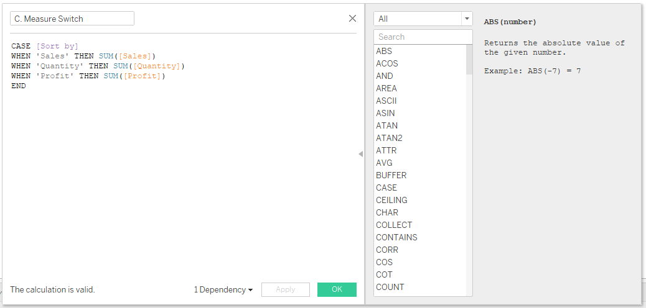Select CASE in the function list
The image size is (646, 308).
pos(386,188)
